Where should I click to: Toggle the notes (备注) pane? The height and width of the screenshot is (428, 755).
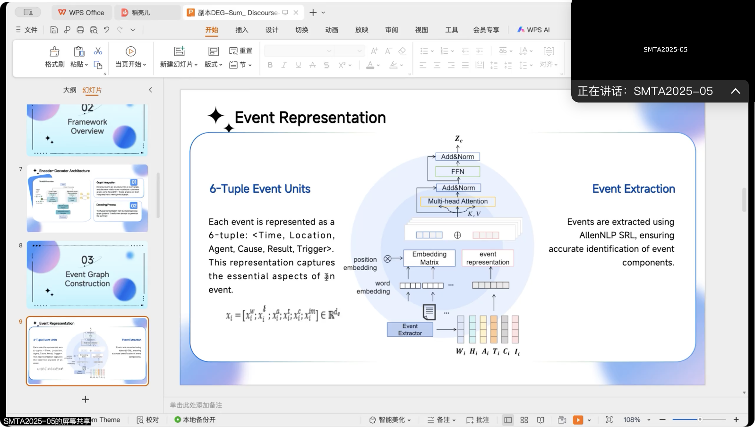[x=441, y=420]
